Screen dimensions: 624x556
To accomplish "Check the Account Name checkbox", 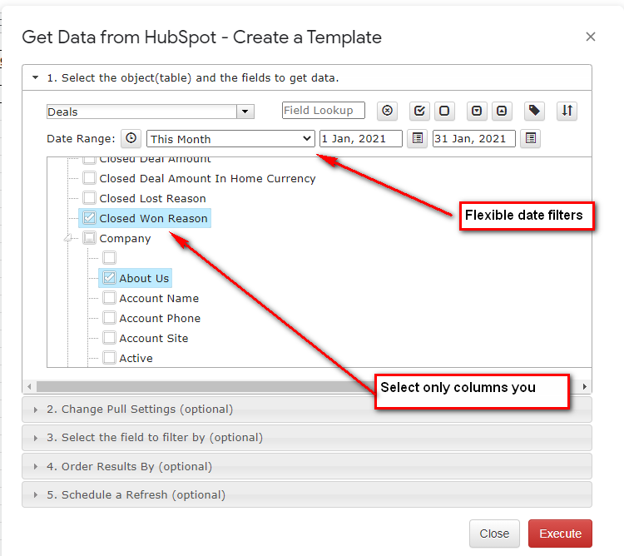I will pyautogui.click(x=110, y=298).
